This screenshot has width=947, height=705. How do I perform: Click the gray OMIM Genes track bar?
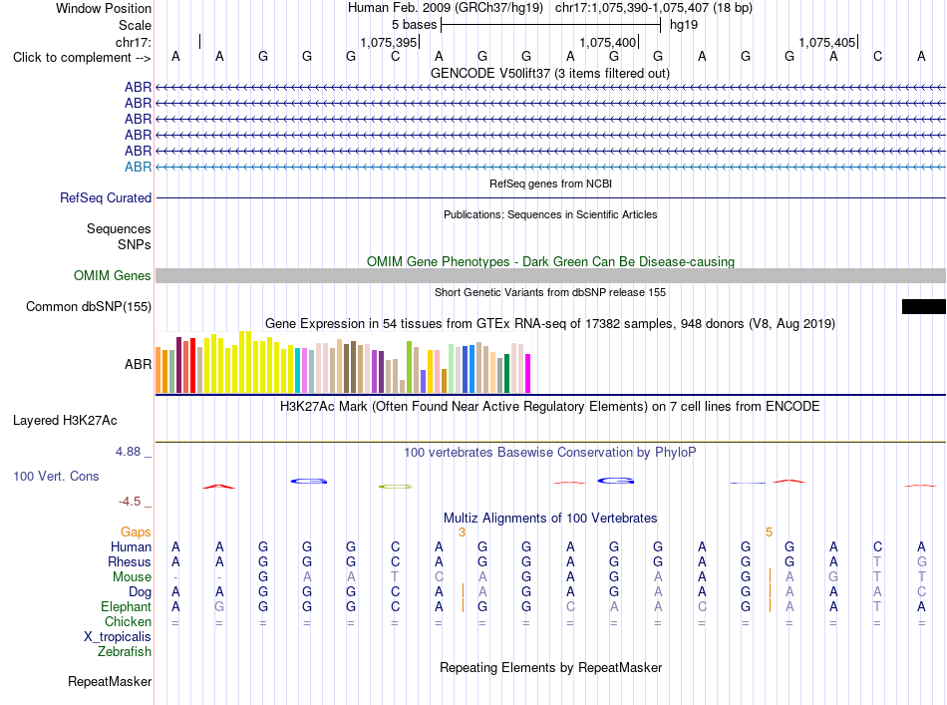coord(550,275)
